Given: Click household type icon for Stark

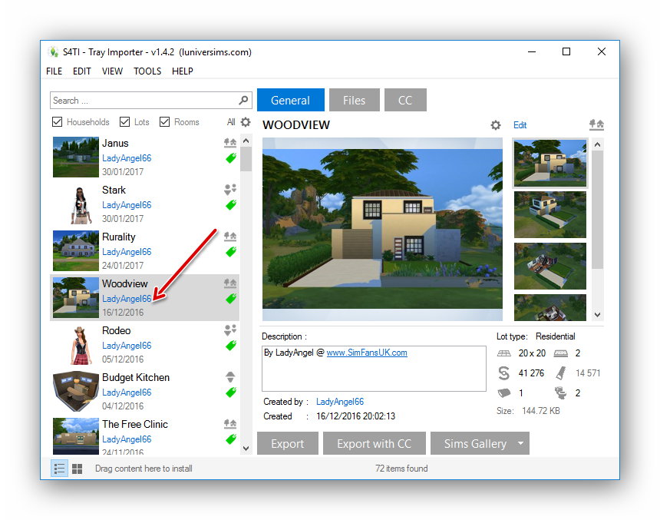Looking at the screenshot, I should click(x=229, y=190).
